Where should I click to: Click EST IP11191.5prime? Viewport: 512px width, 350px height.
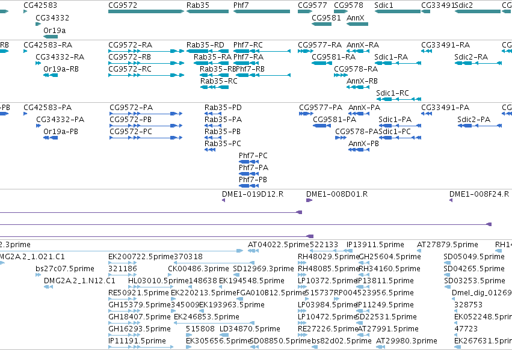tap(137, 341)
